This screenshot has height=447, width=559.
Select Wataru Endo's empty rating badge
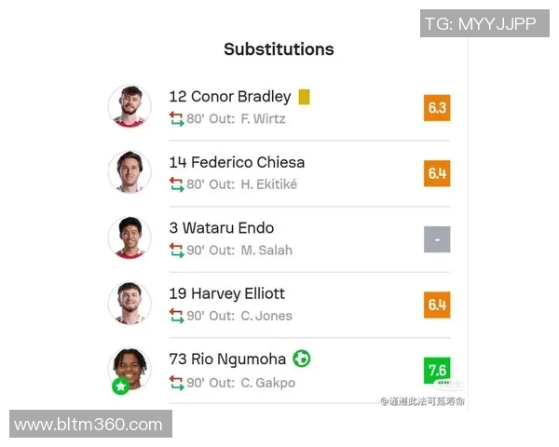coord(437,239)
